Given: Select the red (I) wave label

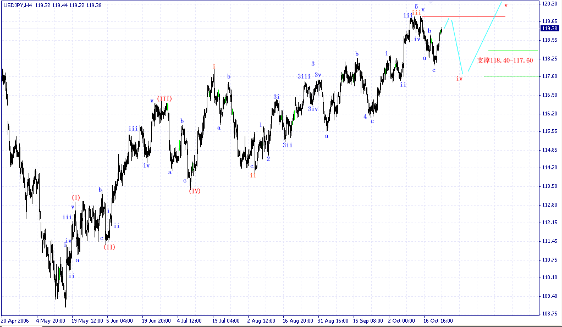Looking at the screenshot, I should 76,197.
